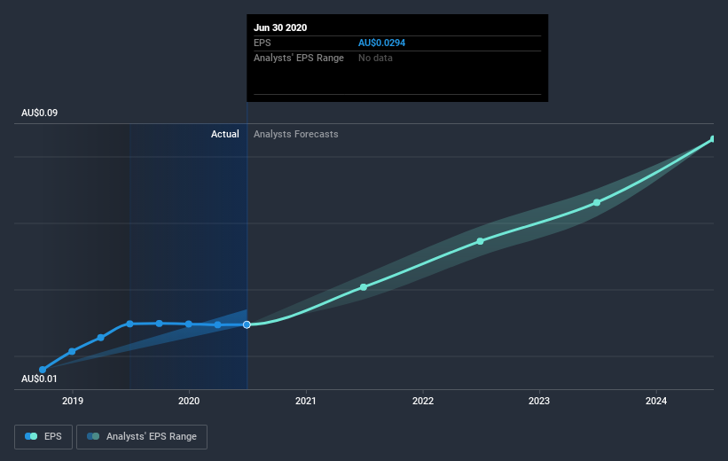Click the "Analysts' EPS Range" row label in tooltip
This screenshot has width=728, height=461.
click(x=299, y=58)
